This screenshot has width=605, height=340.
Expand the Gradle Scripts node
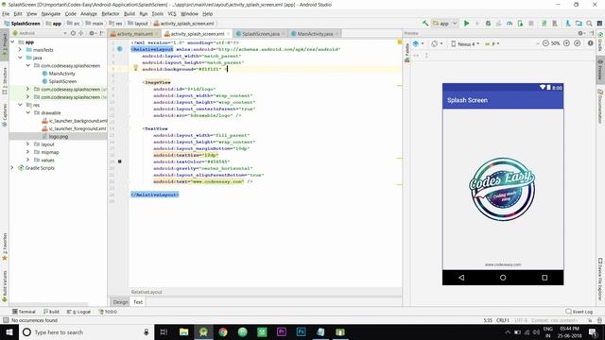12,168
